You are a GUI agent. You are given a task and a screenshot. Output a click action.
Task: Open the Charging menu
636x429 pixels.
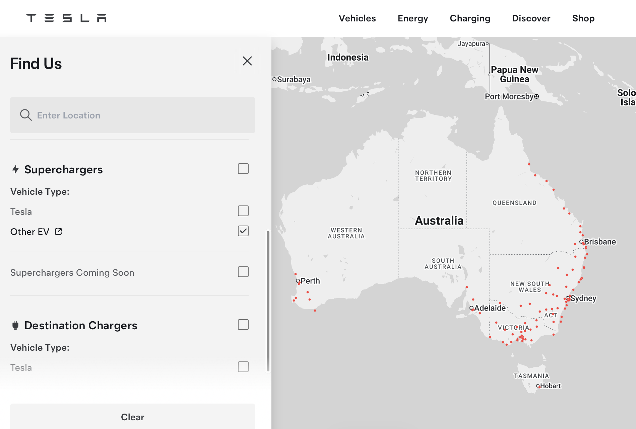(x=470, y=18)
